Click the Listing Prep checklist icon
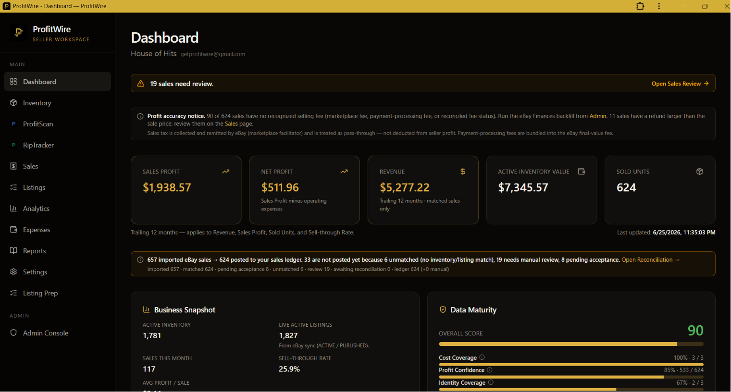The width and height of the screenshot is (731, 392). tap(13, 293)
